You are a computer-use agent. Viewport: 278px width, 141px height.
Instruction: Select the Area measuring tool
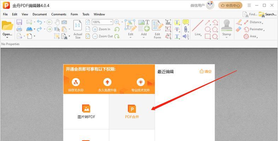tap(250, 36)
